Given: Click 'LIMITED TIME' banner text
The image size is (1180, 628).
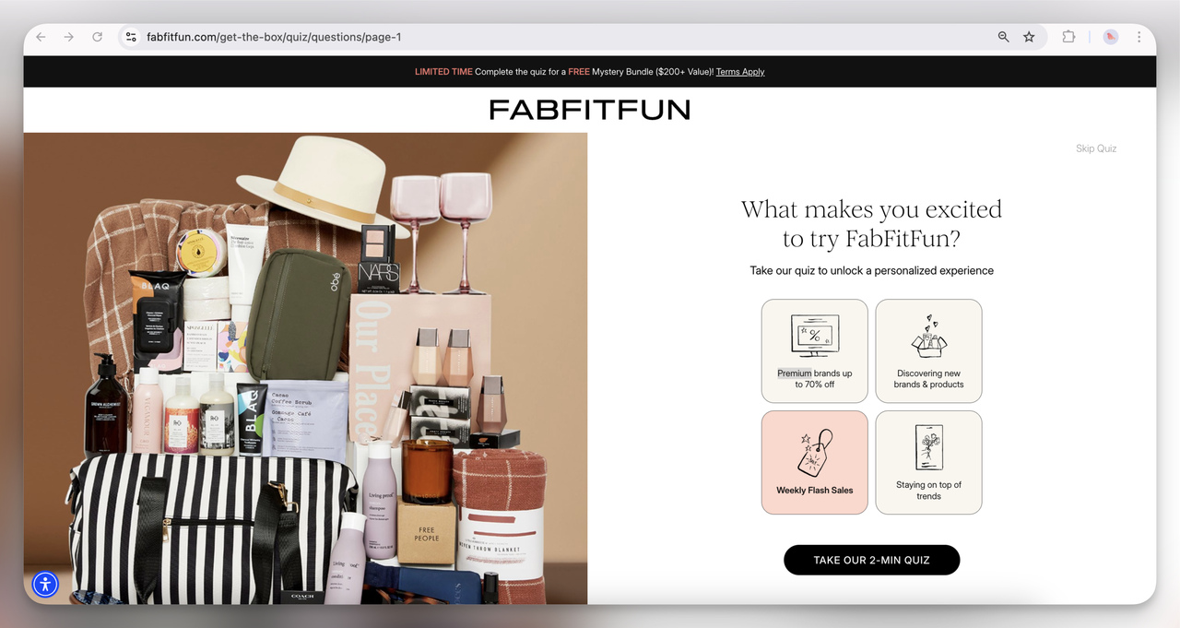Looking at the screenshot, I should (x=443, y=72).
